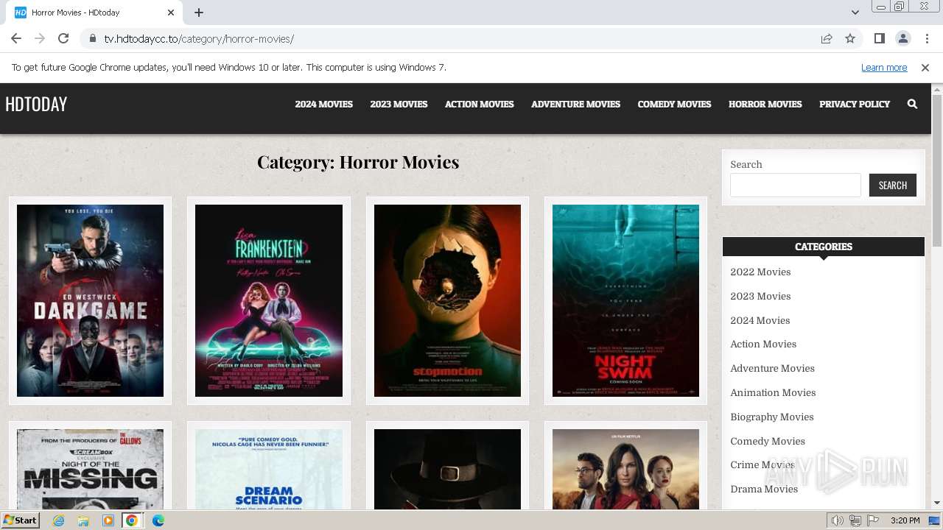Viewport: 943px width, 530px height.
Task: Open the Night of the Missing poster
Action: 90,470
